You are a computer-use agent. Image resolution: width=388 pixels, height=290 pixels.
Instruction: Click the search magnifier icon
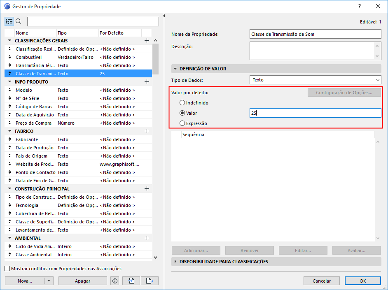click(19, 21)
